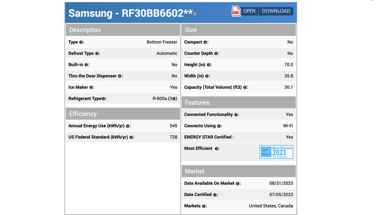382x215 pixels.
Task: Click the Most Efficient 2023 badge
Action: point(276,152)
